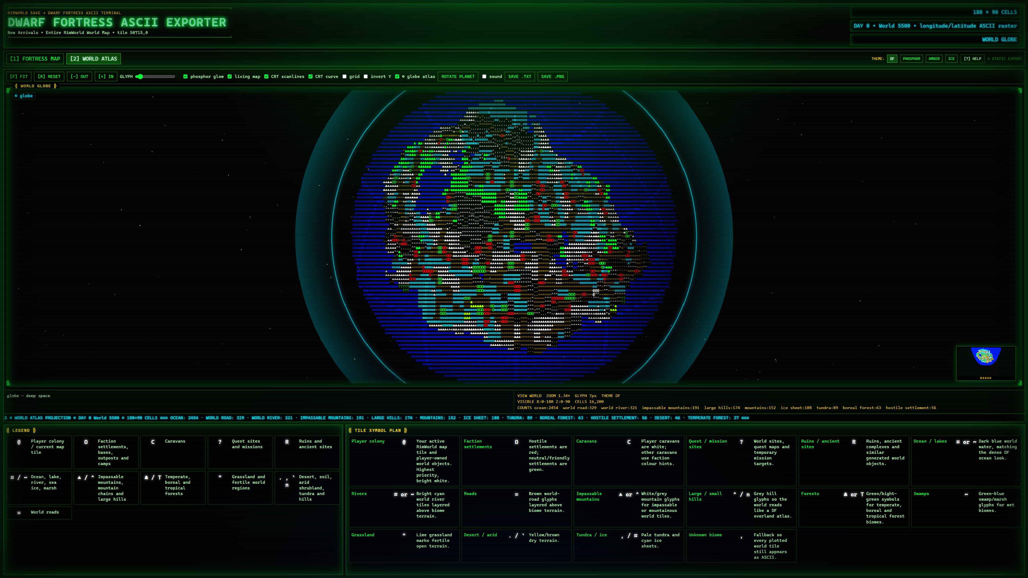Image resolution: width=1028 pixels, height=578 pixels.
Task: Click the Ω faction settlements glyph in Legend
Action: [86, 441]
